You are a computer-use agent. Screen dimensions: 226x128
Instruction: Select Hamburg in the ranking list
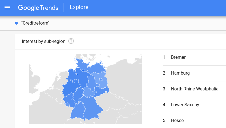click(180, 73)
